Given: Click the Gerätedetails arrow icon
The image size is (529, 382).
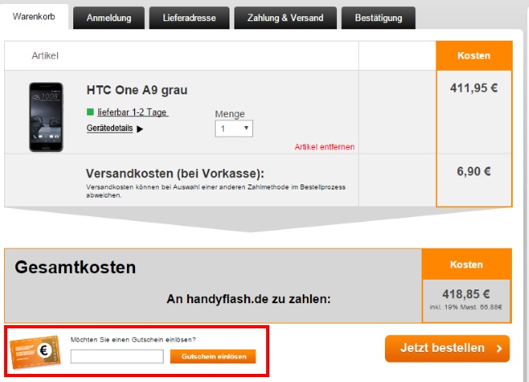Looking at the screenshot, I should tap(140, 129).
